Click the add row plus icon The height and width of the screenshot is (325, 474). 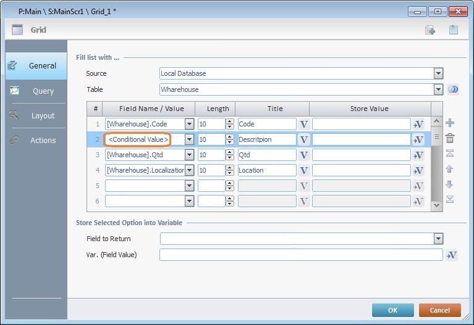[450, 123]
